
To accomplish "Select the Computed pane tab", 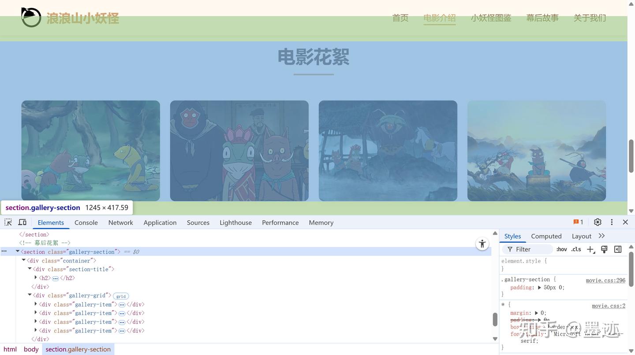I will (x=546, y=236).
